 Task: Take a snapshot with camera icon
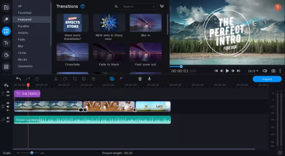[x=273, y=71]
